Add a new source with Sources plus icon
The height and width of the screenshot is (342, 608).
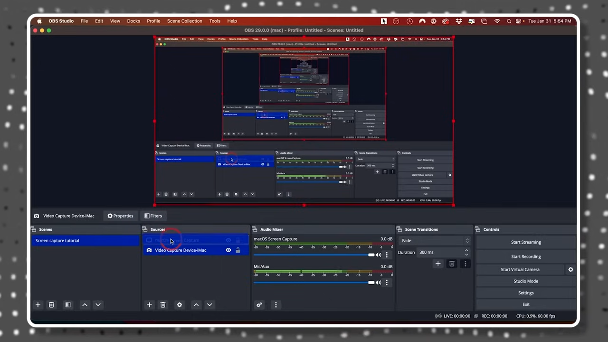pos(149,305)
